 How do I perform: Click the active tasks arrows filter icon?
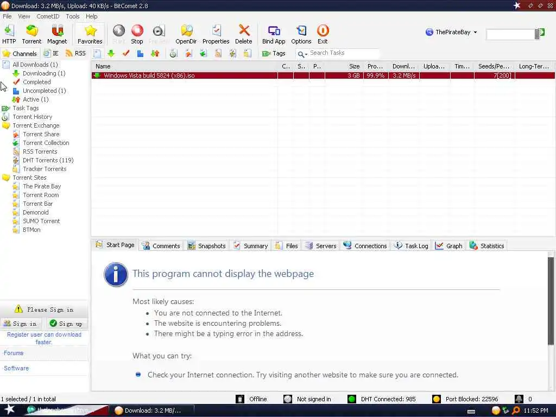tap(155, 54)
